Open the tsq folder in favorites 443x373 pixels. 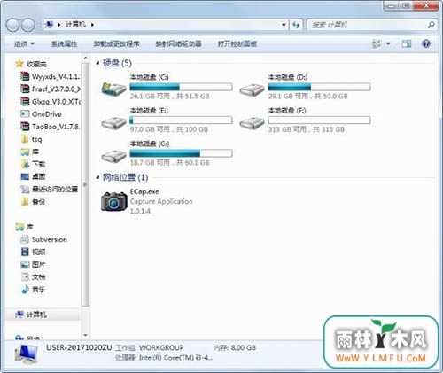[31, 139]
